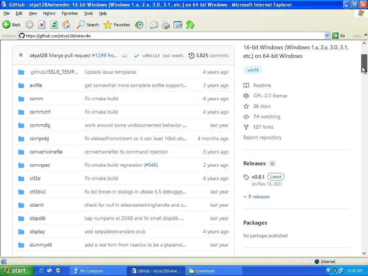Click the stars icon in sidebar
368x276 pixels.
[246, 106]
